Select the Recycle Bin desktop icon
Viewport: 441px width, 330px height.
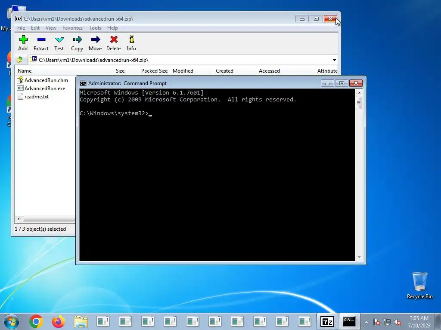coord(419,285)
